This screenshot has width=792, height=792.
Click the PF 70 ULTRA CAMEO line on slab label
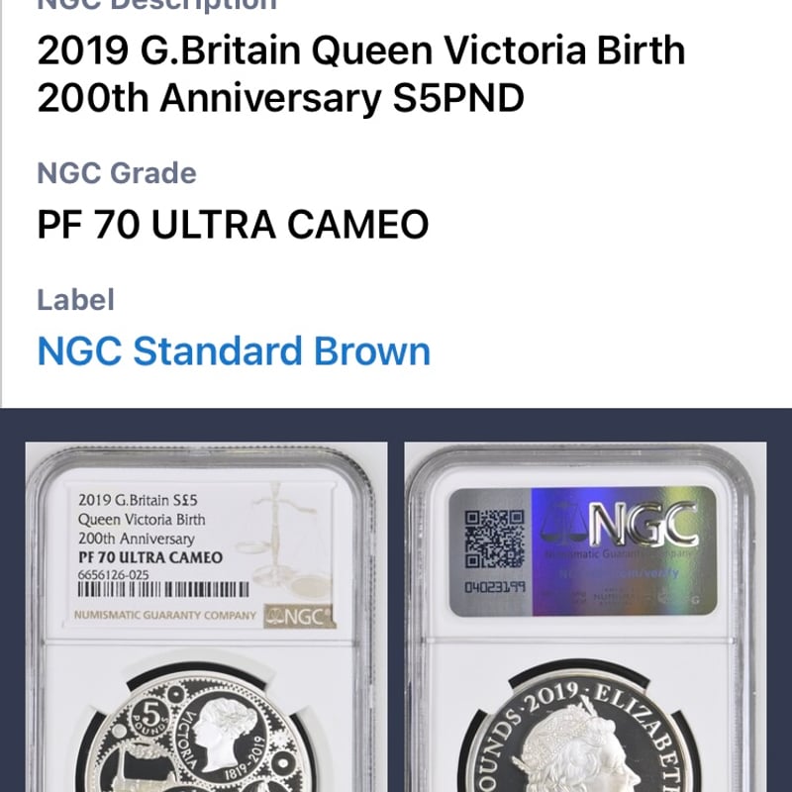coord(150,557)
